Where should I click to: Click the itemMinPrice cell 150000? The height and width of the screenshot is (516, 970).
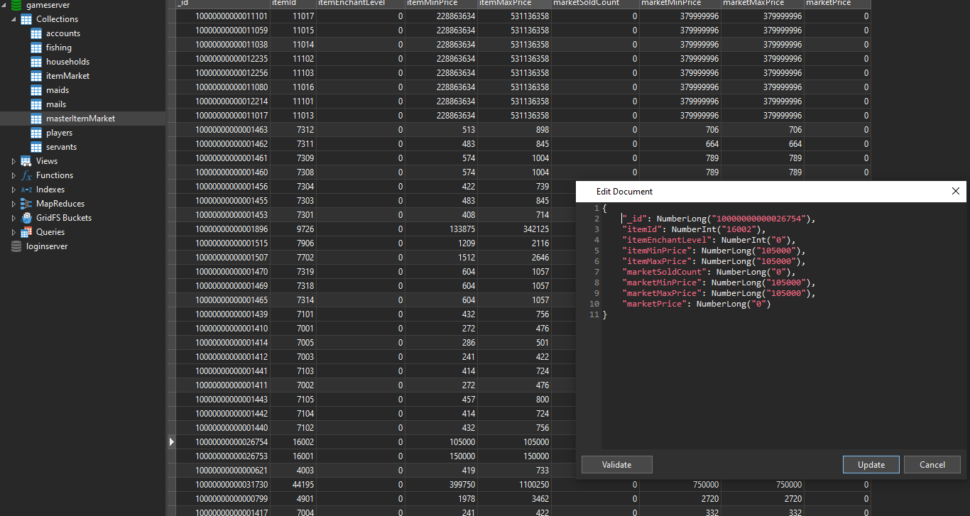(x=440, y=456)
